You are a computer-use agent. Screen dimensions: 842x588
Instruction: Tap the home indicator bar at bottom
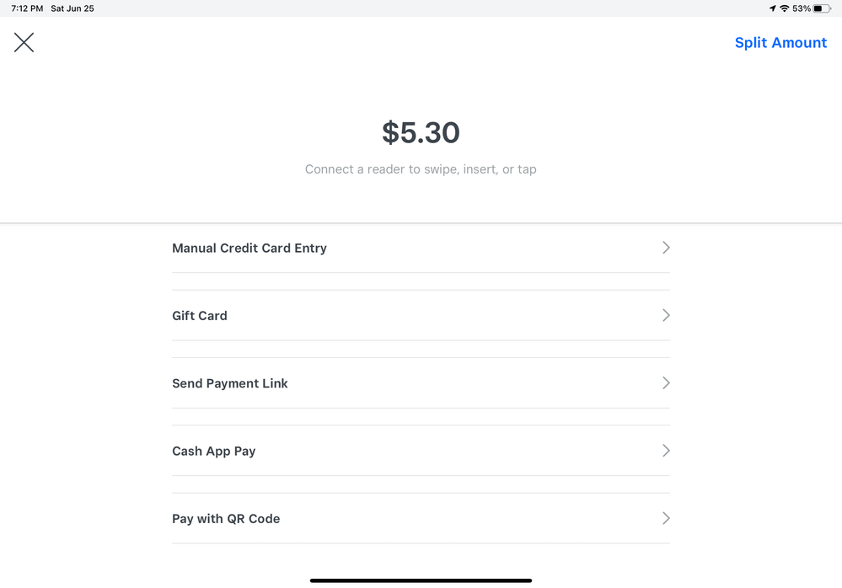[x=421, y=580]
